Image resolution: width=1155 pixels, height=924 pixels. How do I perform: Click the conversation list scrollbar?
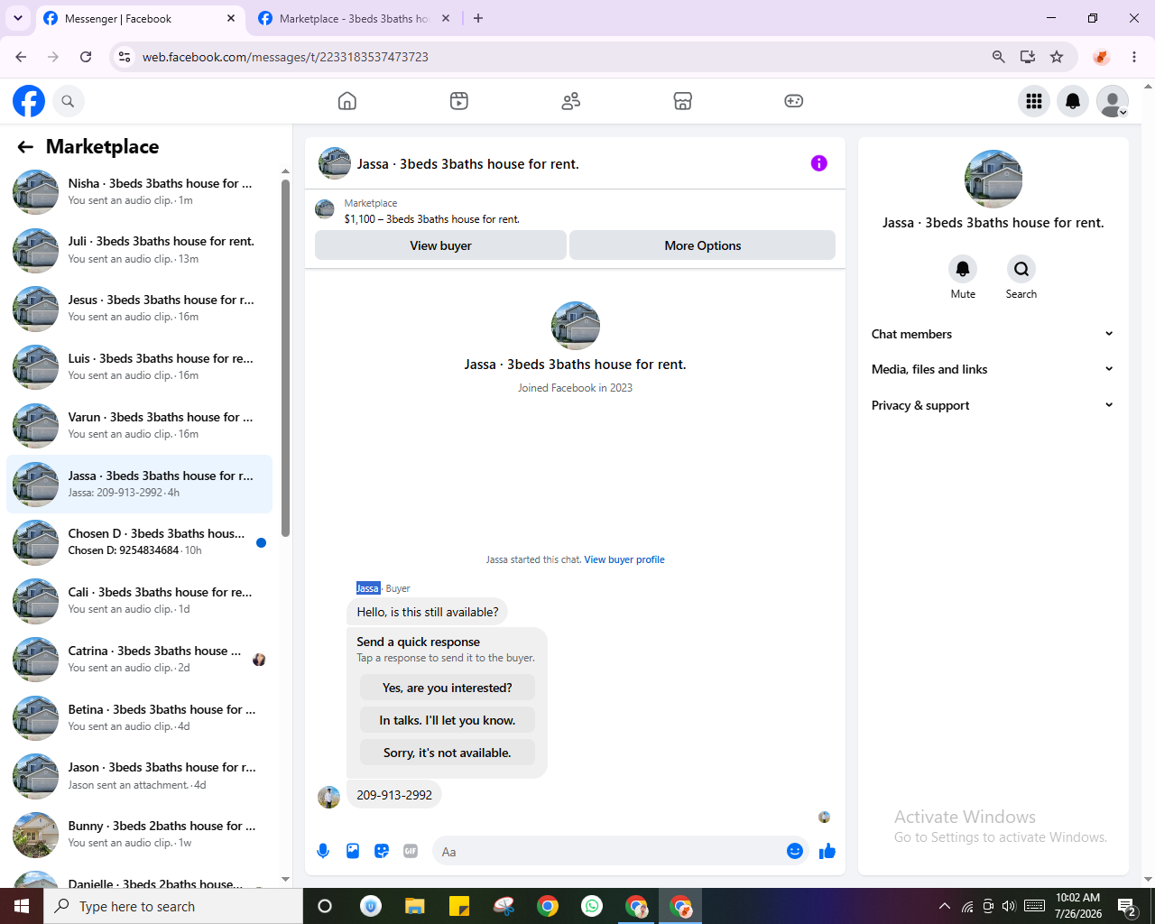[x=285, y=358]
